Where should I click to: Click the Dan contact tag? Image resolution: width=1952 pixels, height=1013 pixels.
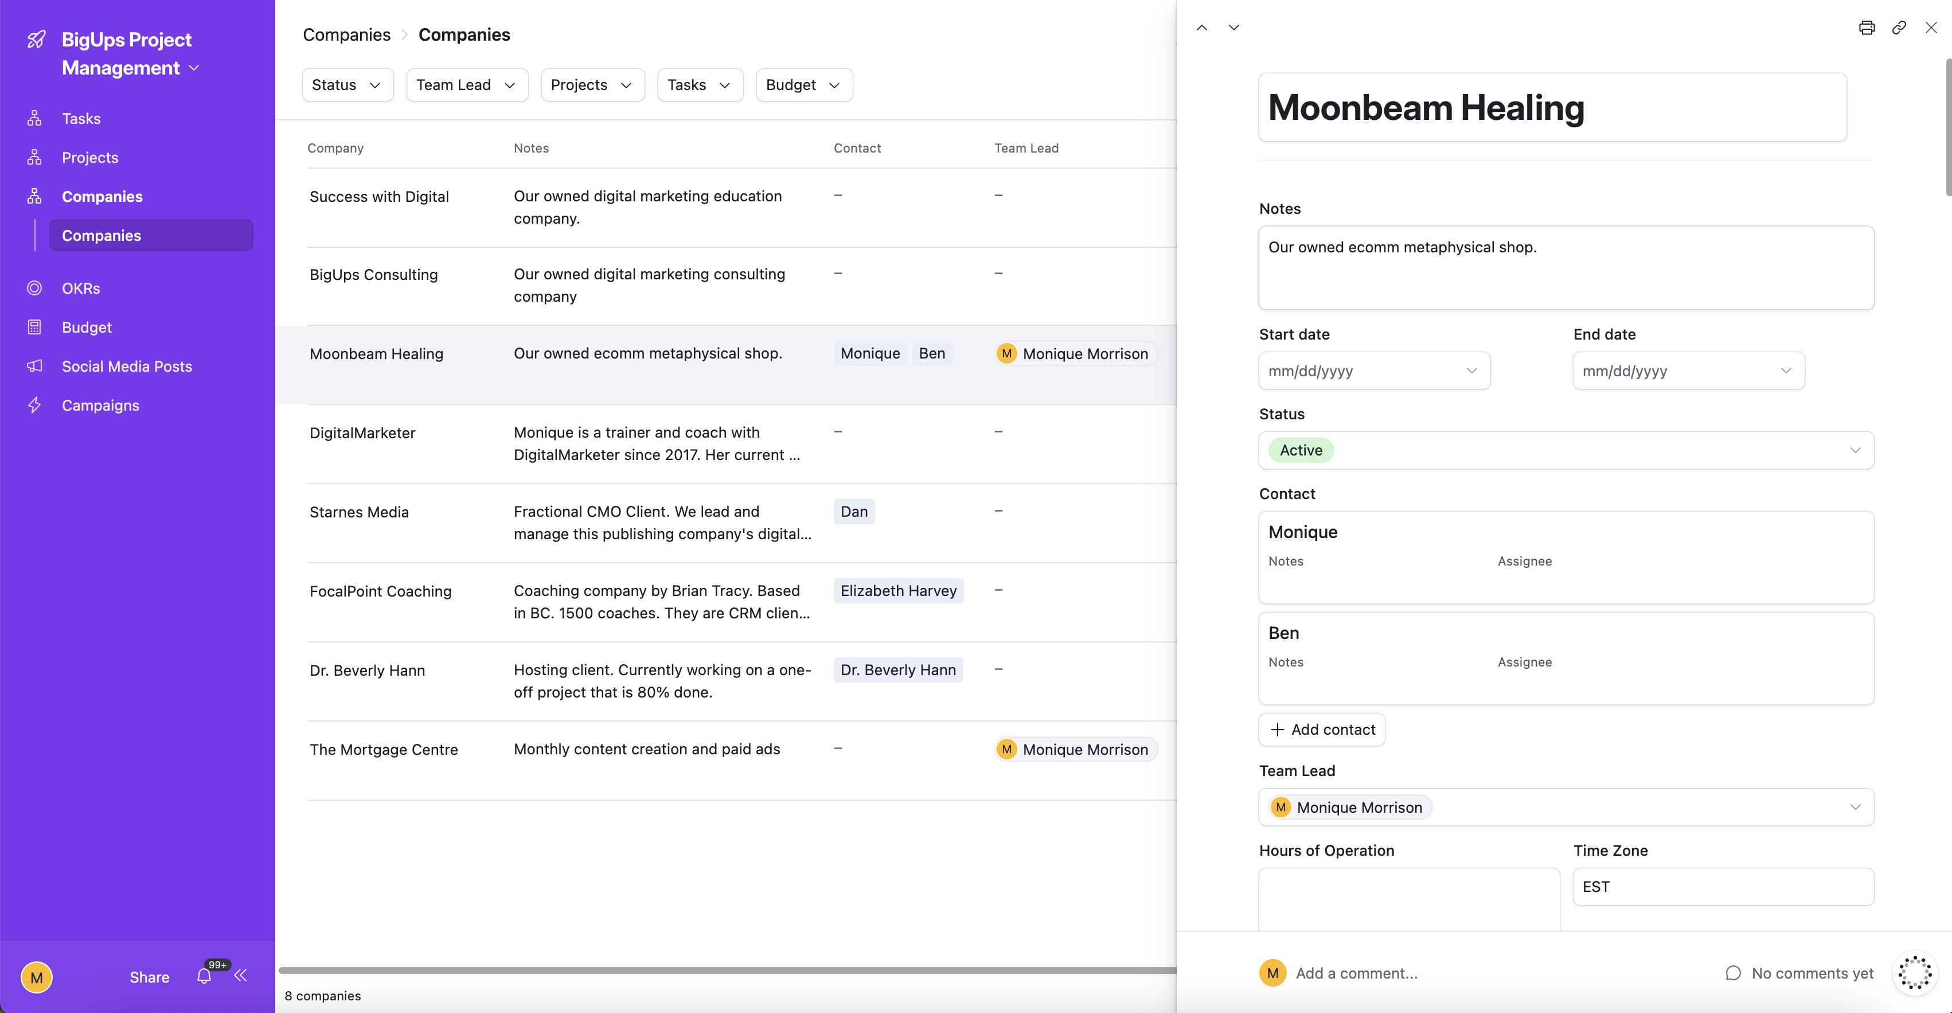[x=853, y=511]
